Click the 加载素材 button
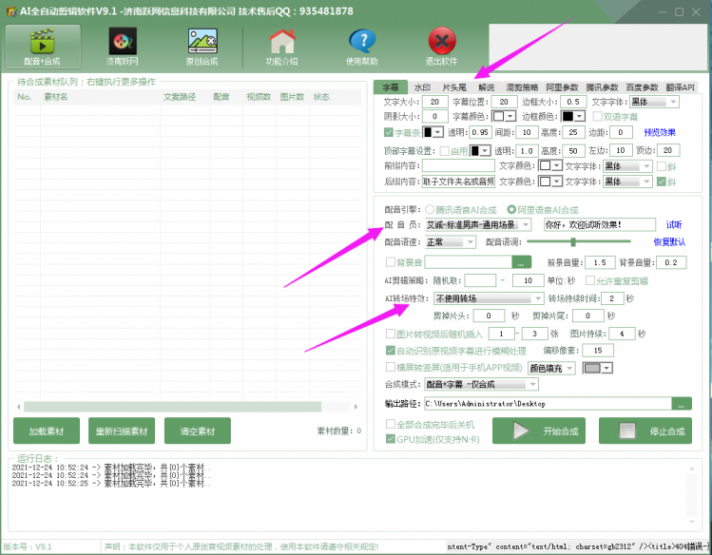This screenshot has height=555, width=712. coord(47,431)
